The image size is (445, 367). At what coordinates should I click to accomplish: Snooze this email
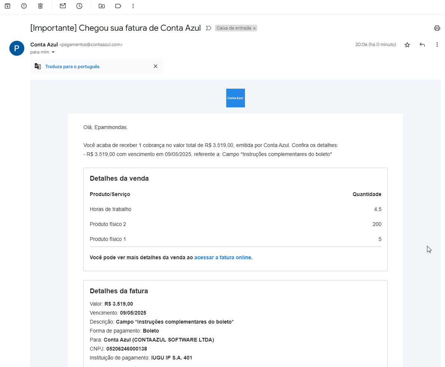coord(79,6)
